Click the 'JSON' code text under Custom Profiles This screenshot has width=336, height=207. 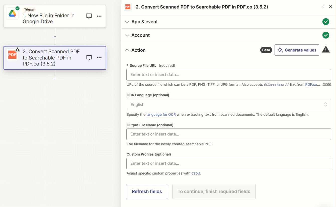(x=196, y=173)
